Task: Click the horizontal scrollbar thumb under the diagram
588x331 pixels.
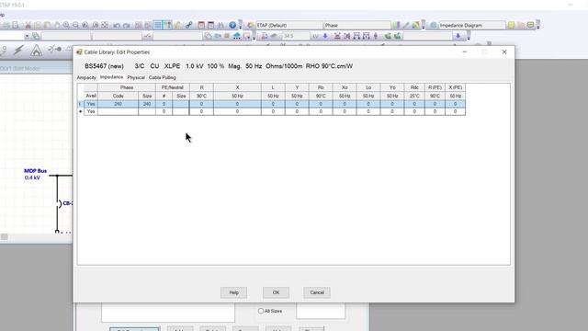Action: click(4, 236)
